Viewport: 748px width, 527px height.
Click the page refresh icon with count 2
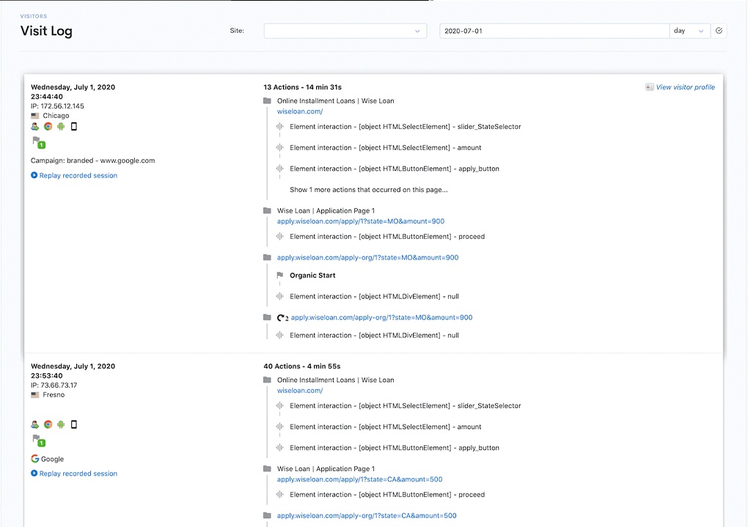[282, 318]
